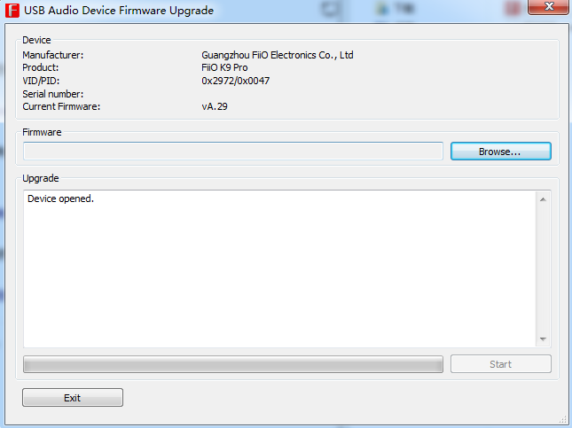Click the grayed-out Start button
Image resolution: width=572 pixels, height=428 pixels.
(500, 364)
